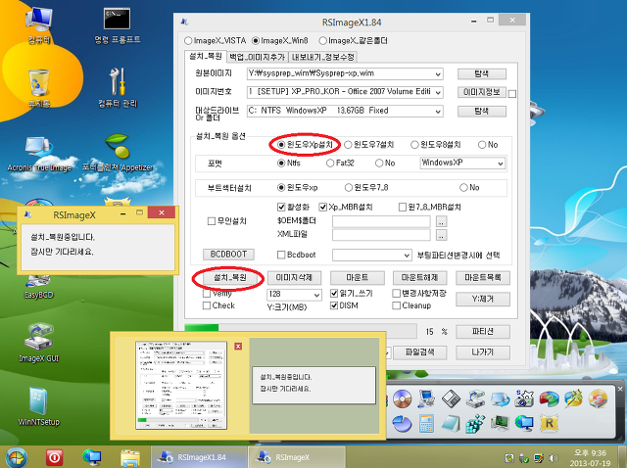
Task: Select 윈도우8설치 install option
Action: [x=436, y=145]
